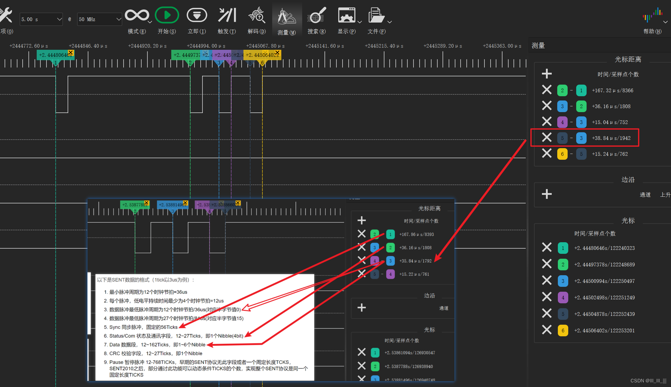Image resolution: width=671 pixels, height=387 pixels.
Task: Open the Trigger (触发) settings
Action: pos(227,15)
